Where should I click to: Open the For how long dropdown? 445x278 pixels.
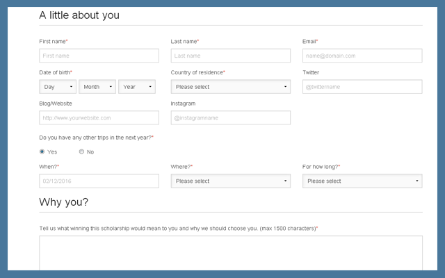[x=362, y=181]
